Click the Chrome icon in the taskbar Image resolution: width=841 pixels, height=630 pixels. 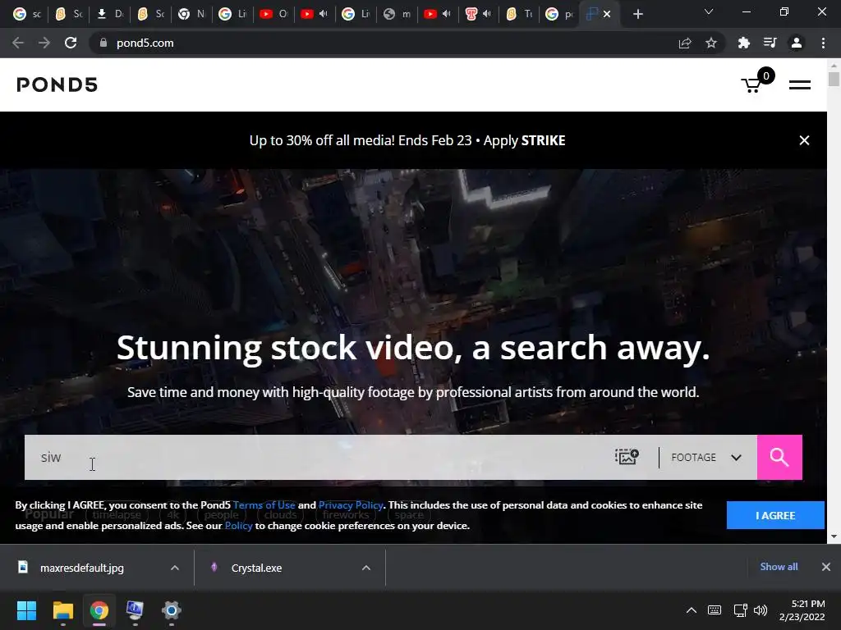click(x=99, y=610)
